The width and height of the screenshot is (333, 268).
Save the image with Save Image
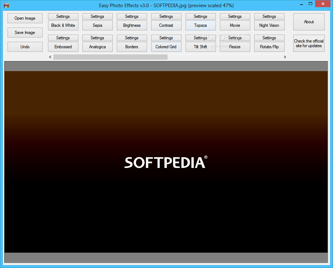25,33
